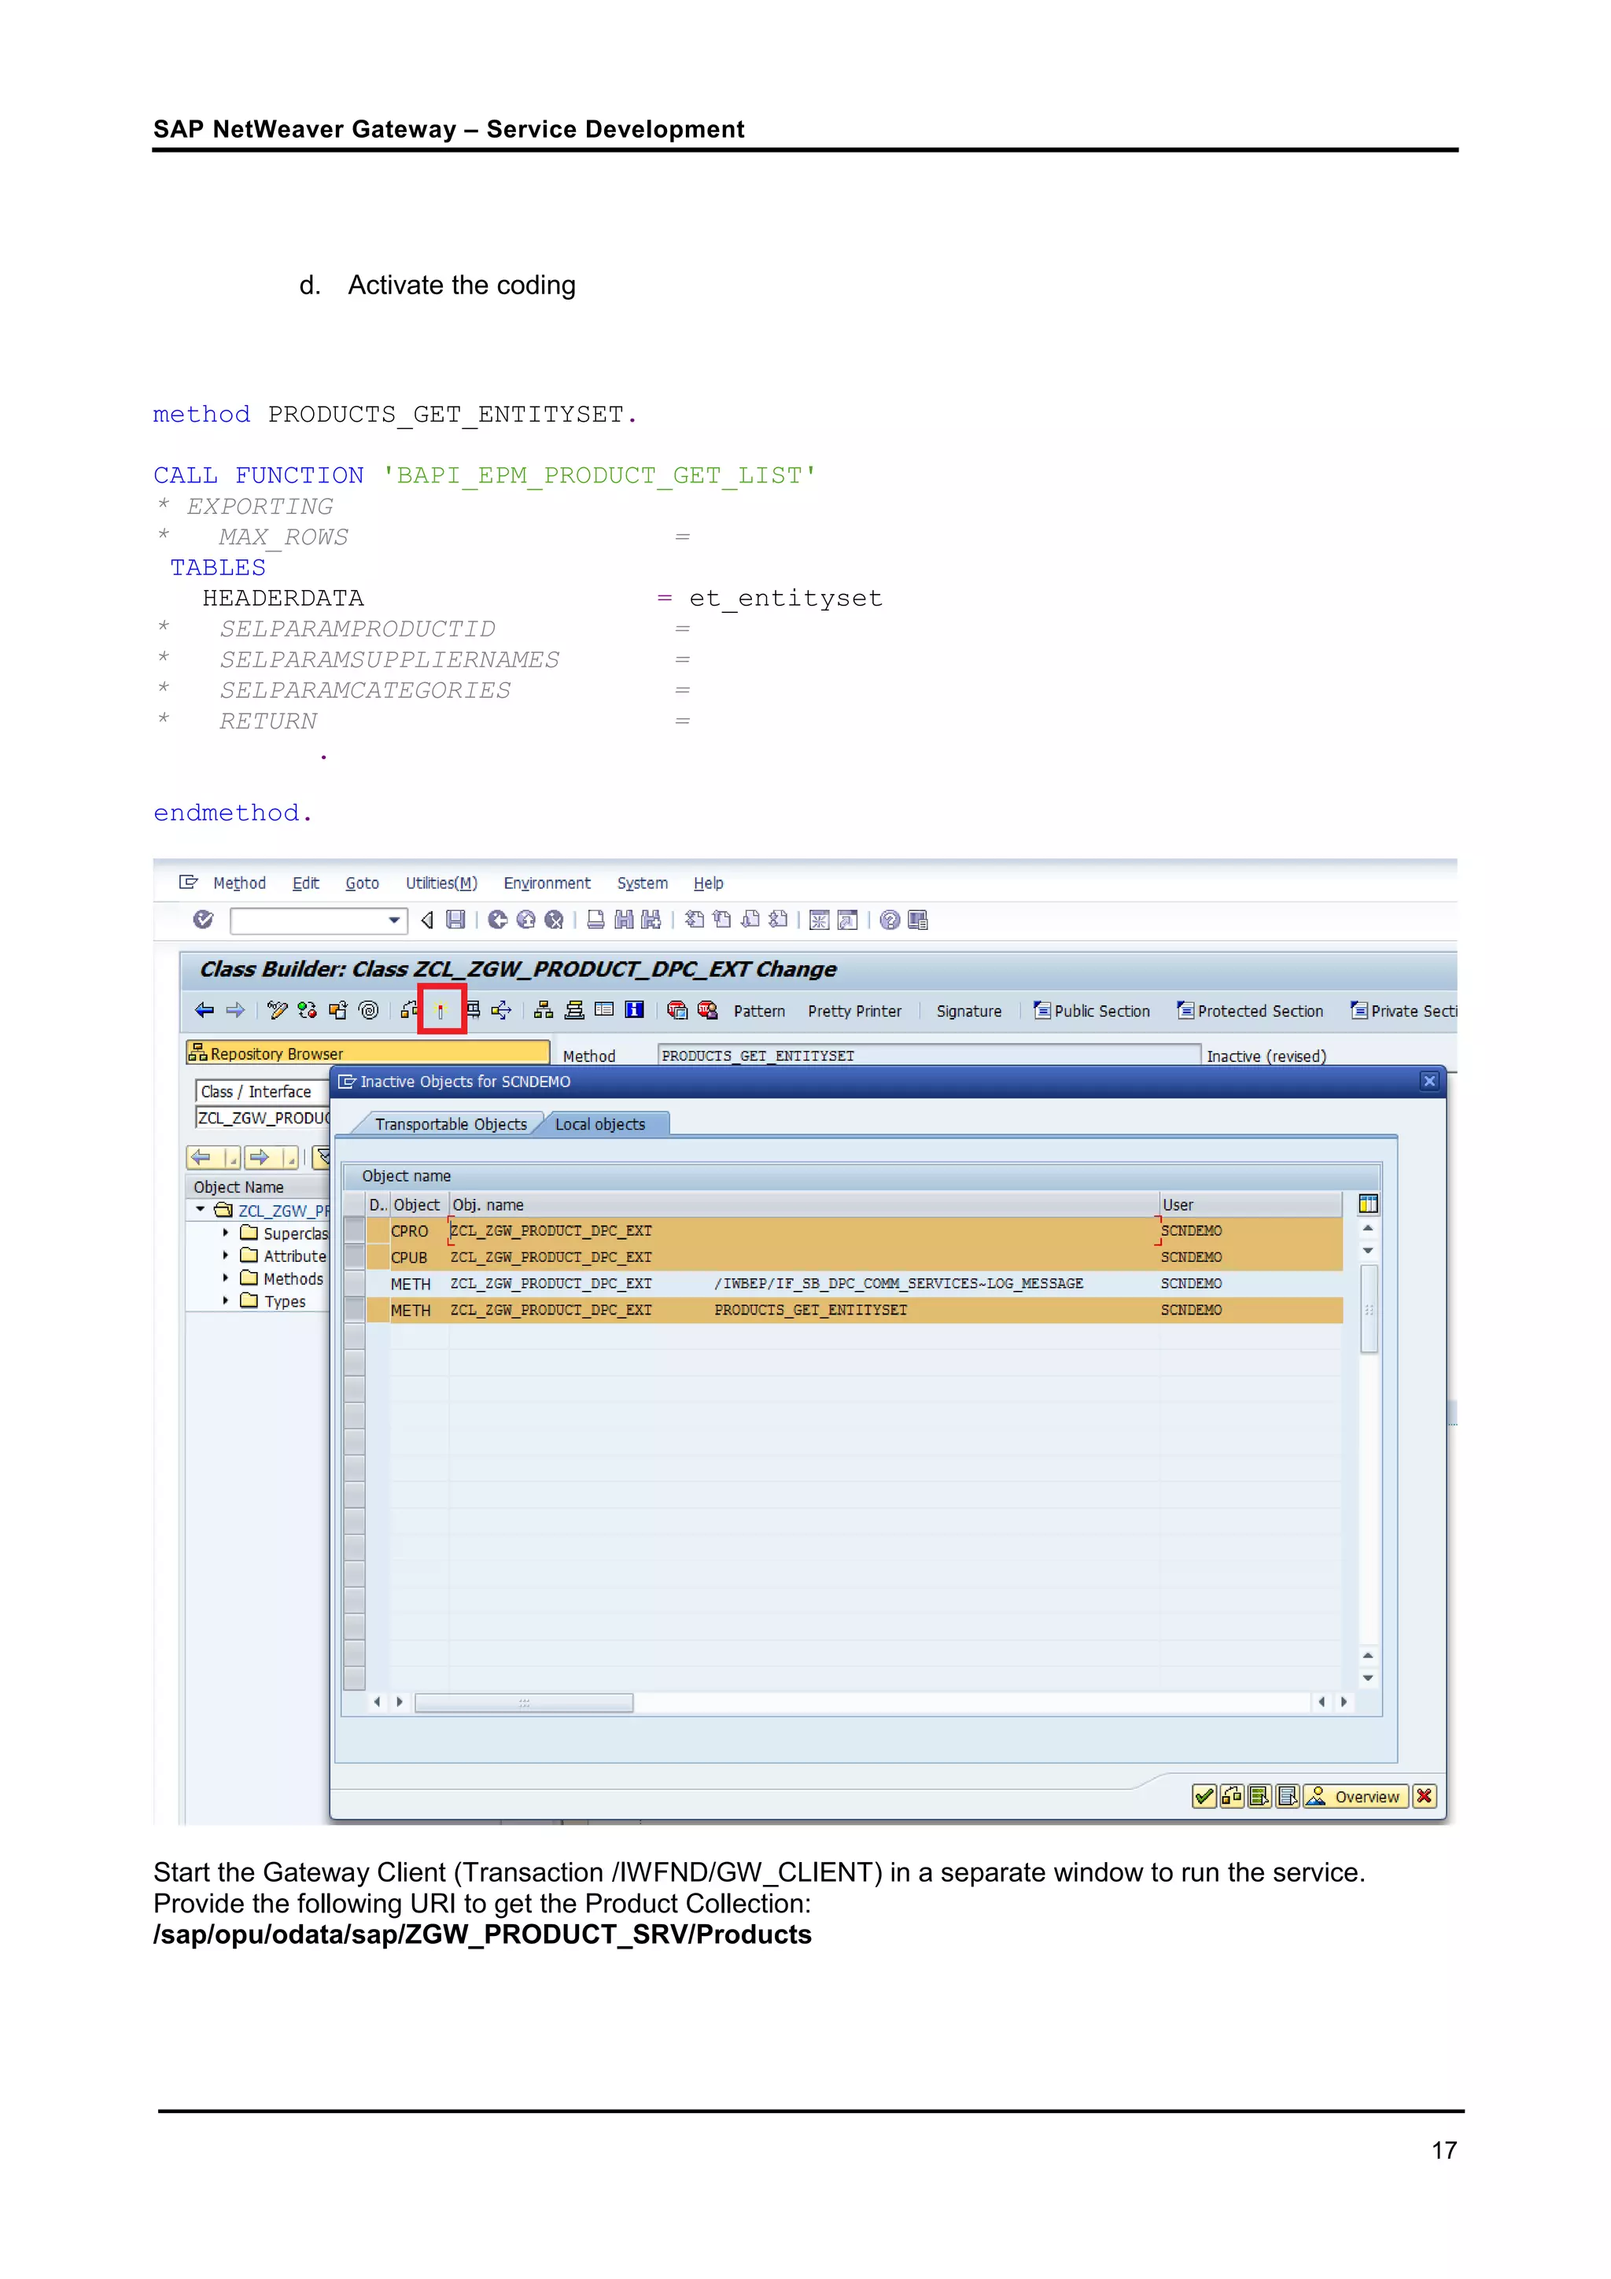This screenshot has width=1611, height=2279.
Task: Click the Public Section toolbar button
Action: 1092,1012
